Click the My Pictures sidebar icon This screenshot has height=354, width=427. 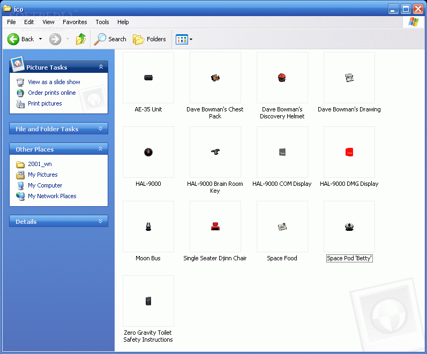[x=20, y=175]
